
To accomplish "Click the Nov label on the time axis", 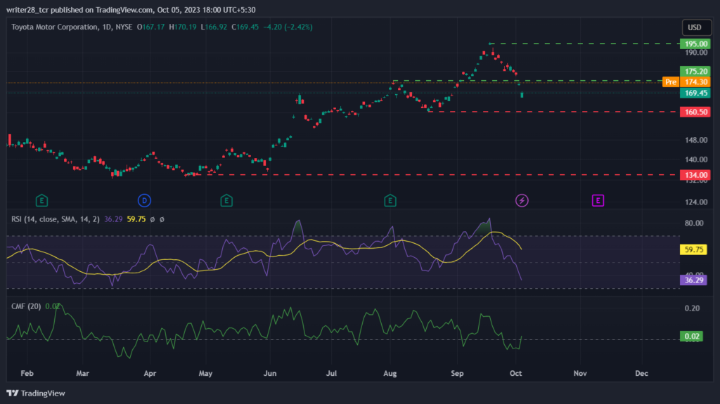I will tap(580, 373).
